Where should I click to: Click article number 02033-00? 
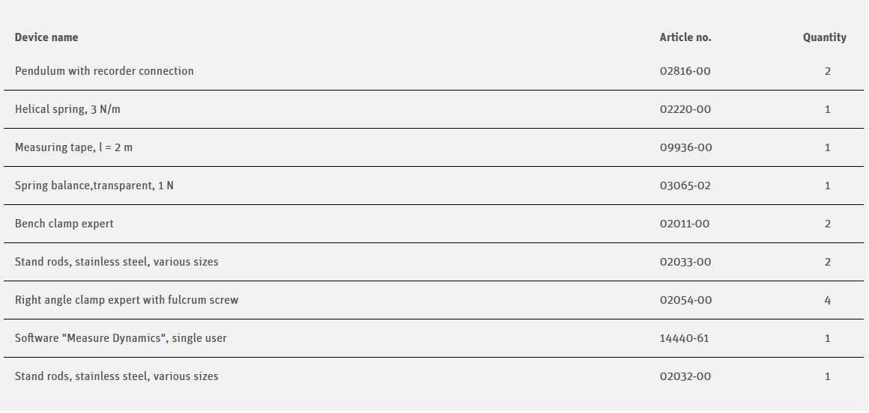coord(685,262)
